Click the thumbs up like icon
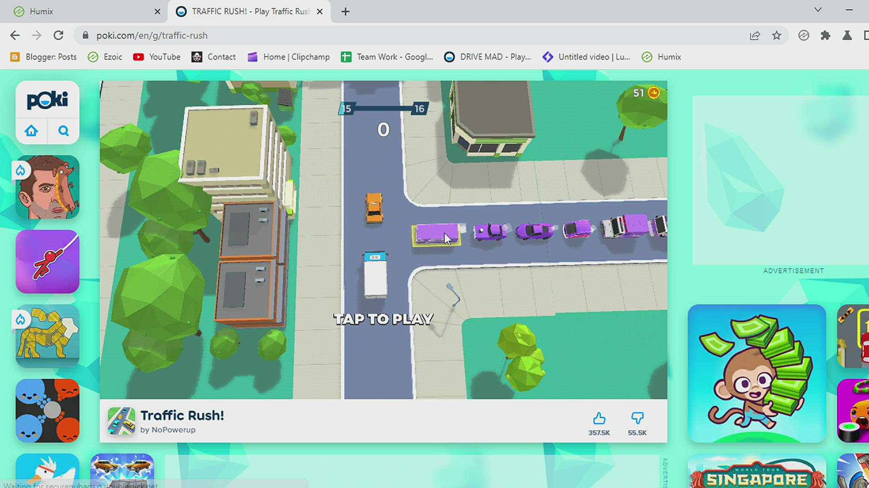The image size is (869, 488). coord(599,418)
